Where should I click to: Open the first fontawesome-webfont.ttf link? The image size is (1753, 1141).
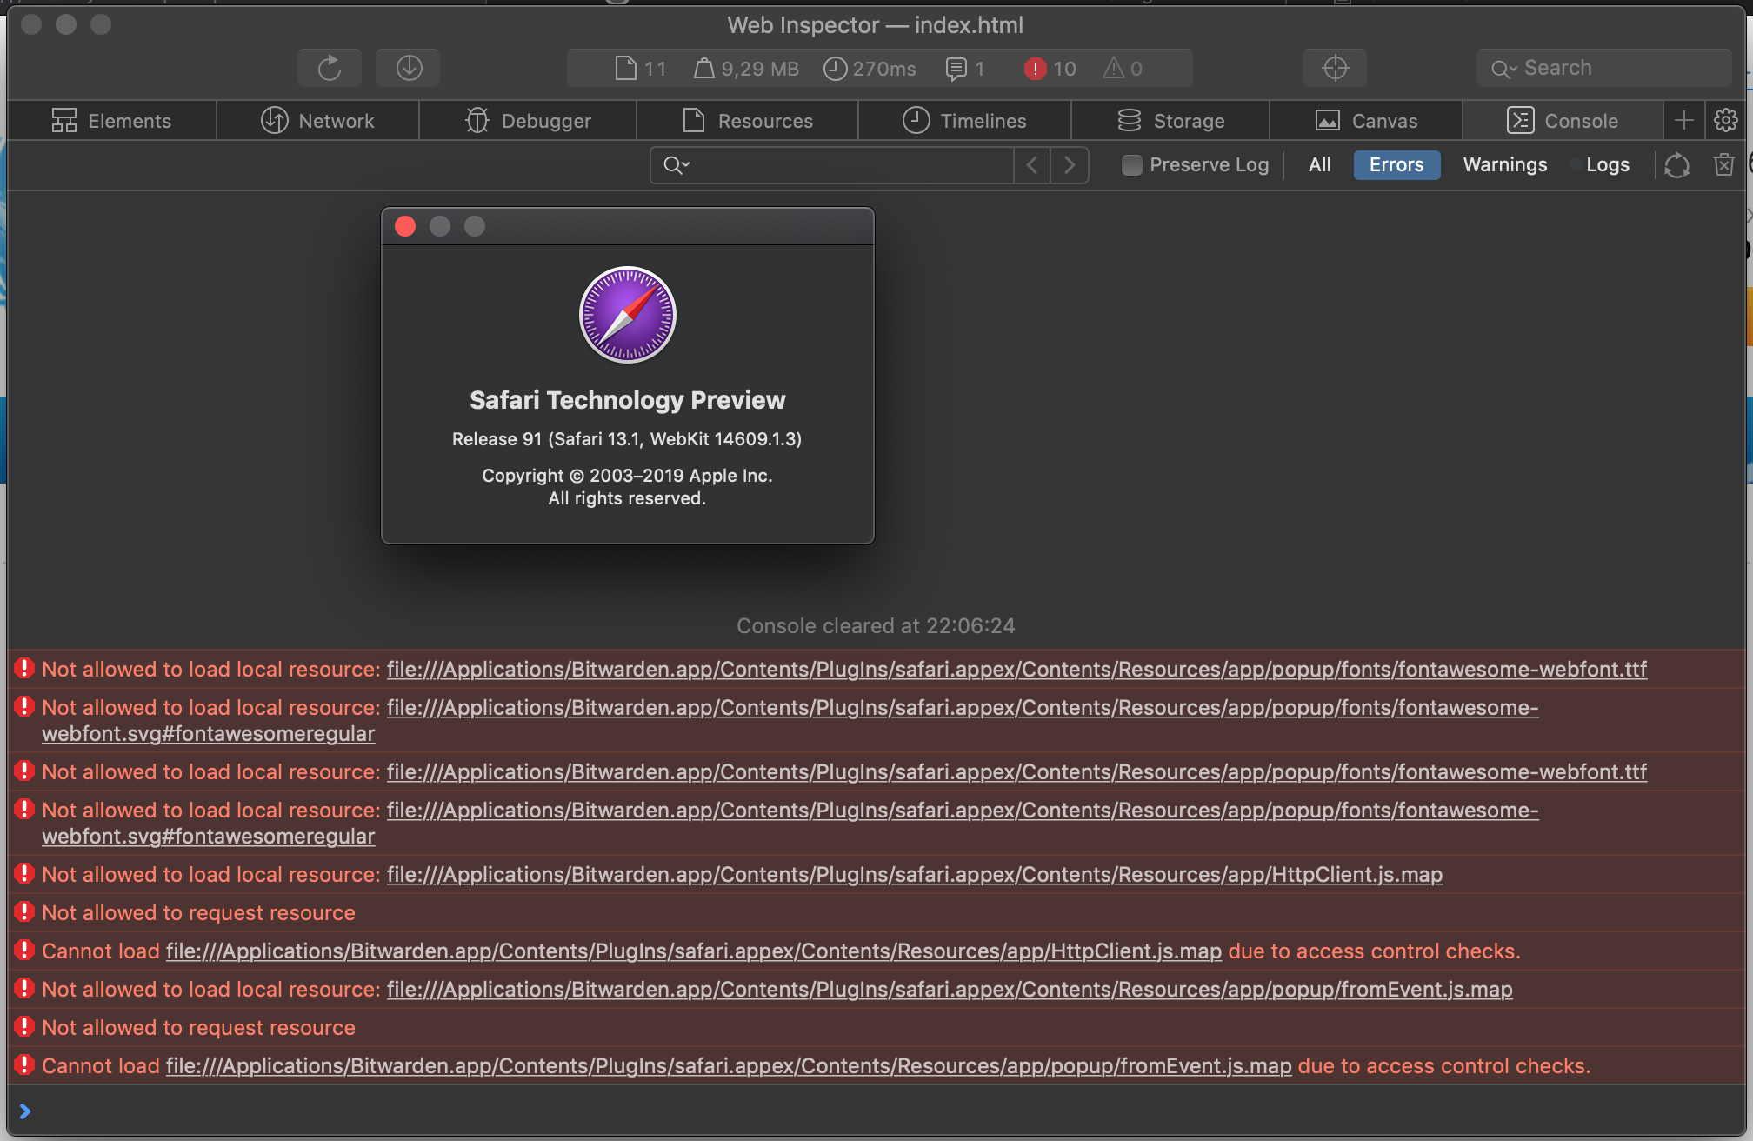[x=1016, y=670]
